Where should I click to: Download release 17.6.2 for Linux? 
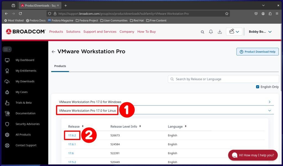pos(72,135)
